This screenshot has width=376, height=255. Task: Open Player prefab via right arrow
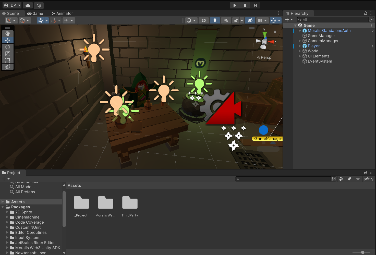click(373, 46)
